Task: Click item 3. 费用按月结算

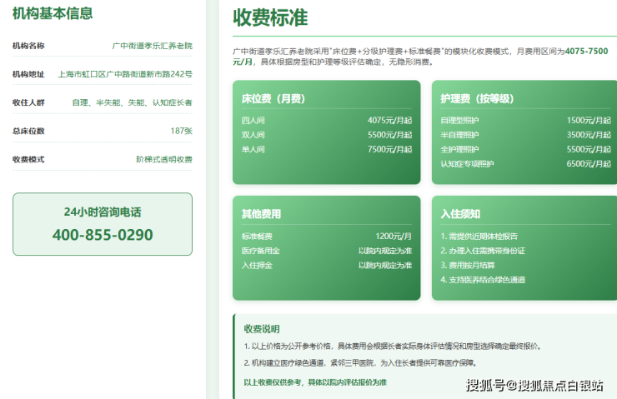Action: click(x=468, y=266)
